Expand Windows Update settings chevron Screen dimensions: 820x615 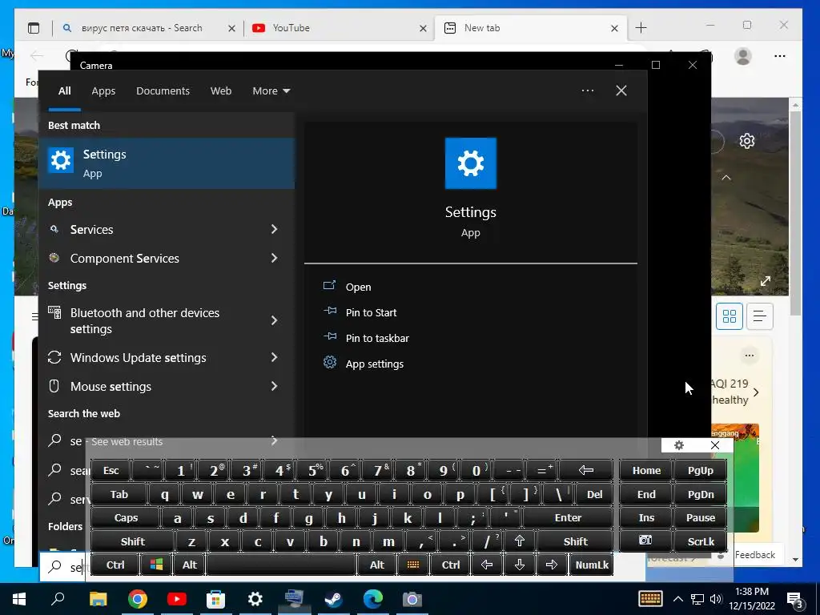pos(275,357)
